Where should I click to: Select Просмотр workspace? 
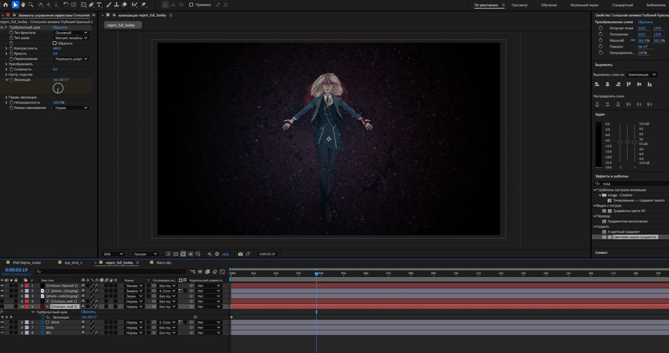point(520,4)
